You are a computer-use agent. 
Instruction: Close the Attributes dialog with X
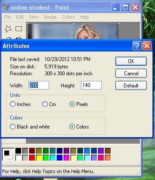tap(147, 46)
